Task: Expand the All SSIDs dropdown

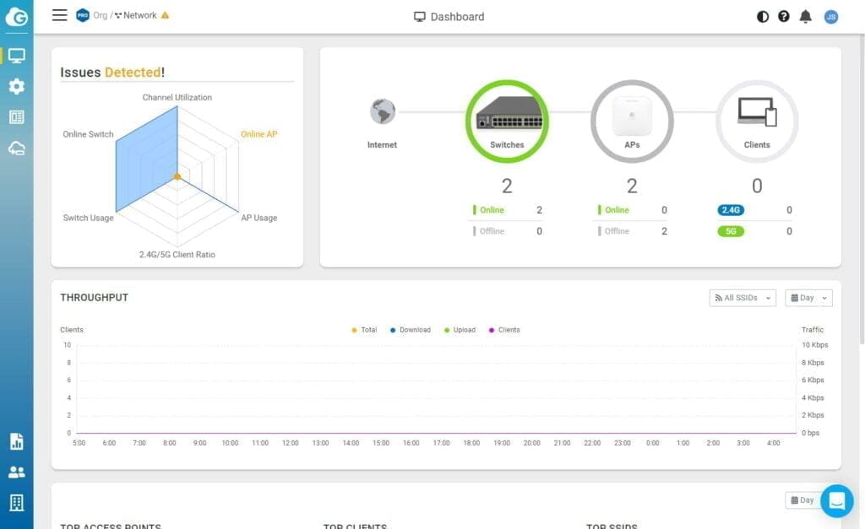Action: (x=743, y=298)
